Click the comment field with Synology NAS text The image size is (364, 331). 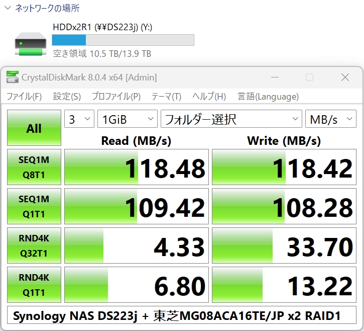point(182,315)
